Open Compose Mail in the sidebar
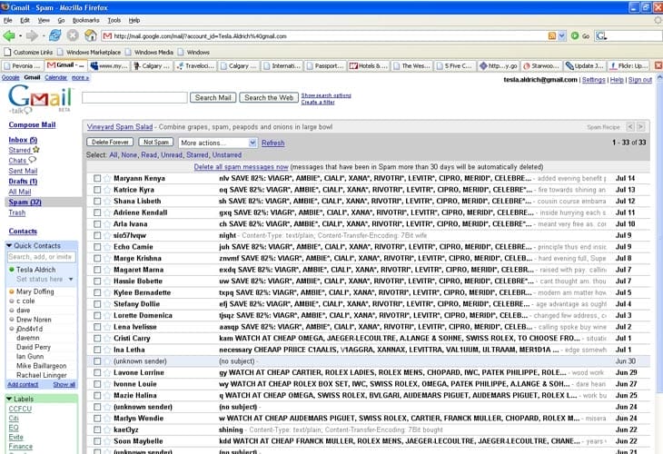The width and height of the screenshot is (663, 454). pos(30,124)
